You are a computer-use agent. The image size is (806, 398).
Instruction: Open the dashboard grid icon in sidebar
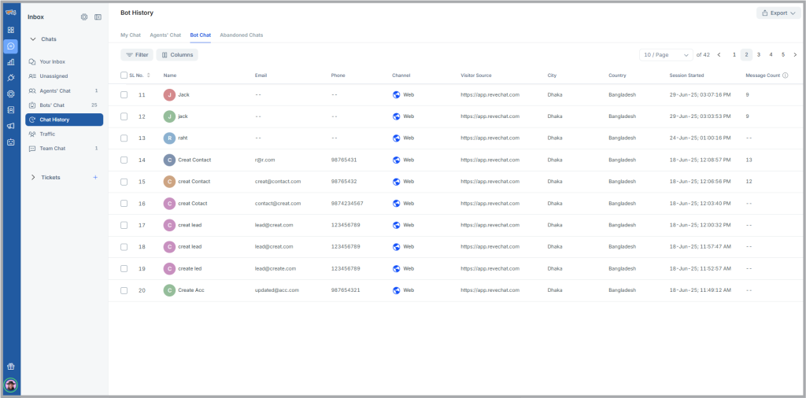tap(11, 30)
